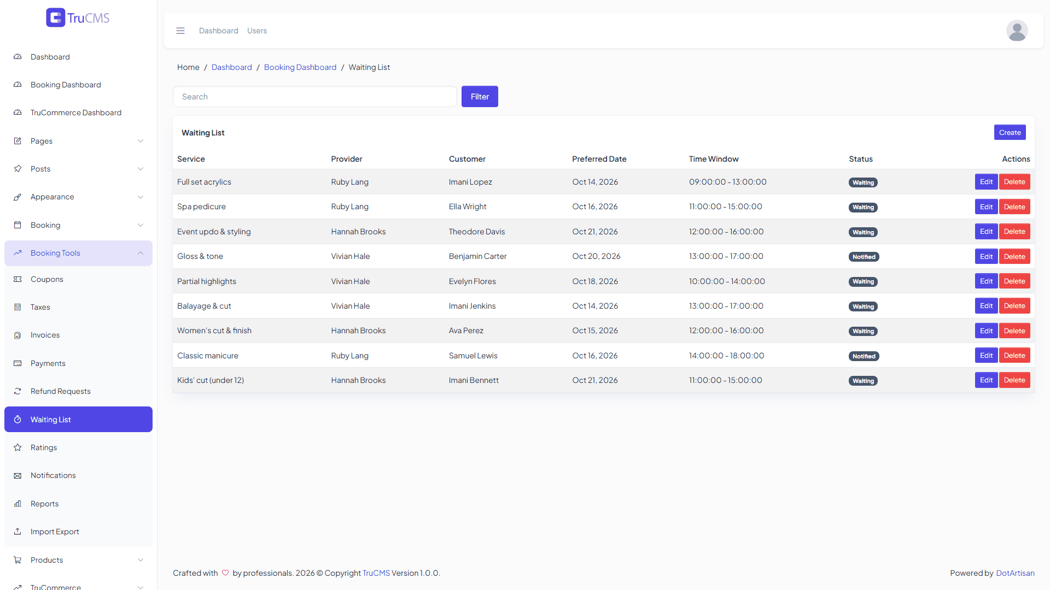Open TruCommerce Dashboard in the sidebar
This screenshot has height=590, width=1050.
click(x=78, y=113)
